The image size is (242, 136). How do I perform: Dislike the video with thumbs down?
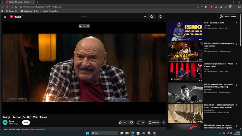(131, 122)
